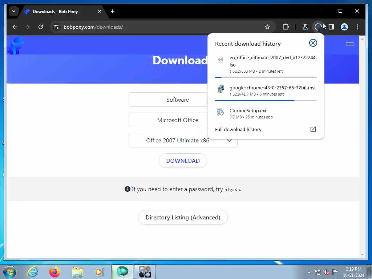Open Directory Listing (Advanced)
The width and height of the screenshot is (372, 279).
pos(183,217)
